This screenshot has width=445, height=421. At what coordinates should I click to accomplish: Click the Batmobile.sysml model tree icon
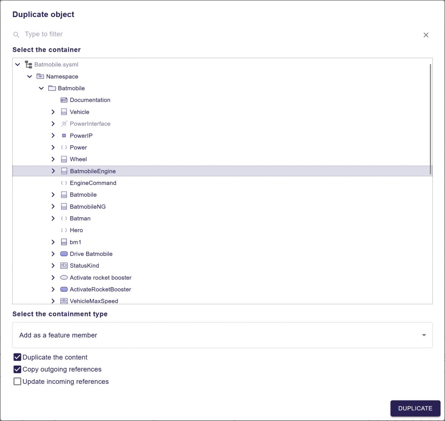29,65
